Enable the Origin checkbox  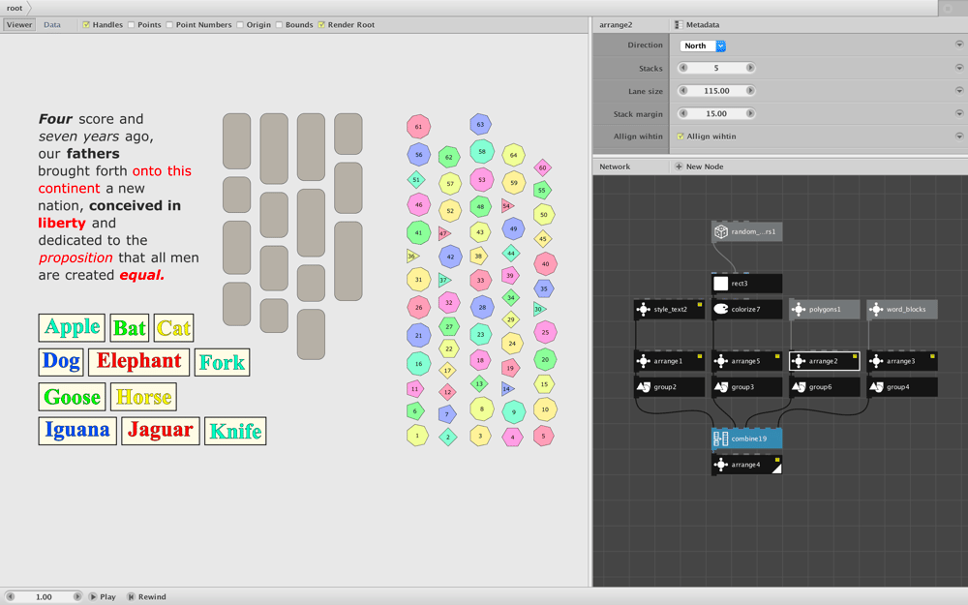click(240, 25)
